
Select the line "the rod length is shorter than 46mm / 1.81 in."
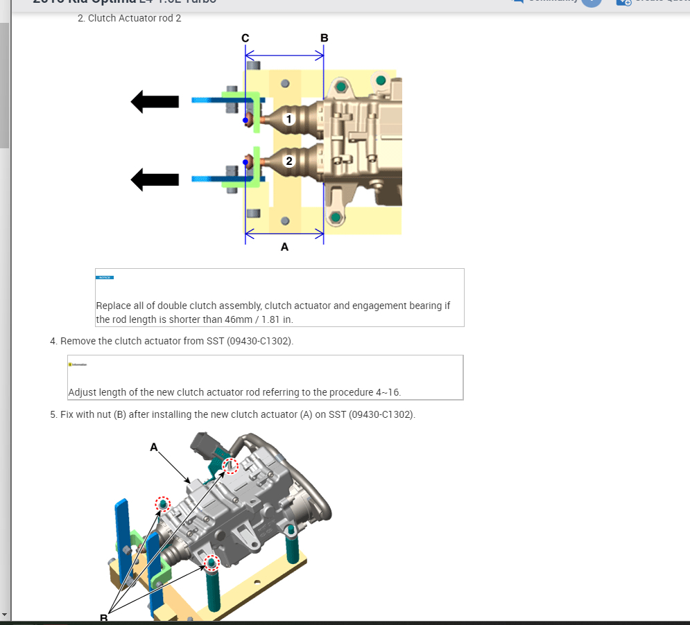194,319
